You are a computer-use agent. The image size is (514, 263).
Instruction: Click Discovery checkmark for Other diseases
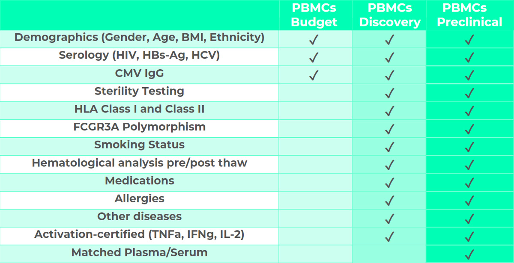(x=389, y=219)
